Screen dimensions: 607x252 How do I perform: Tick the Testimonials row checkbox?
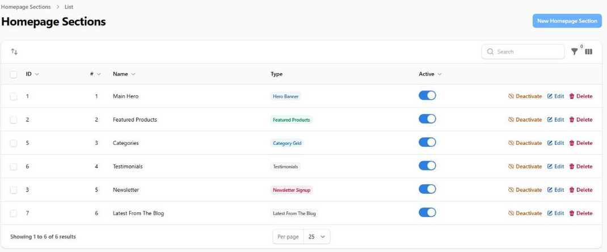pos(14,166)
